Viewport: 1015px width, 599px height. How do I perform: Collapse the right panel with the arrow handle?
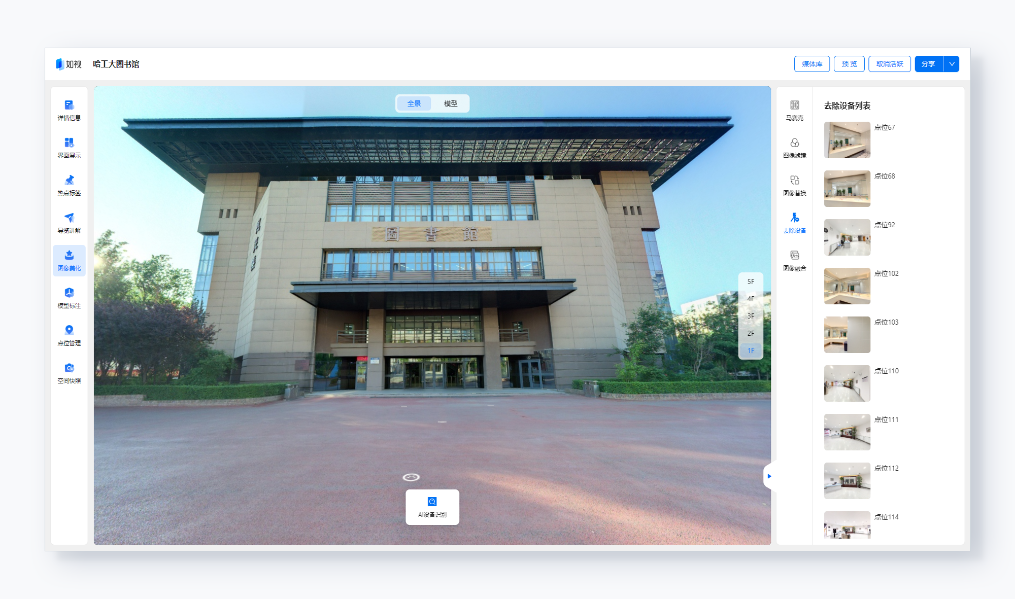tap(769, 476)
